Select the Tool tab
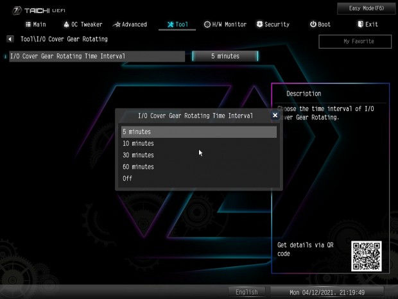The width and height of the screenshot is (398, 299). pyautogui.click(x=177, y=24)
